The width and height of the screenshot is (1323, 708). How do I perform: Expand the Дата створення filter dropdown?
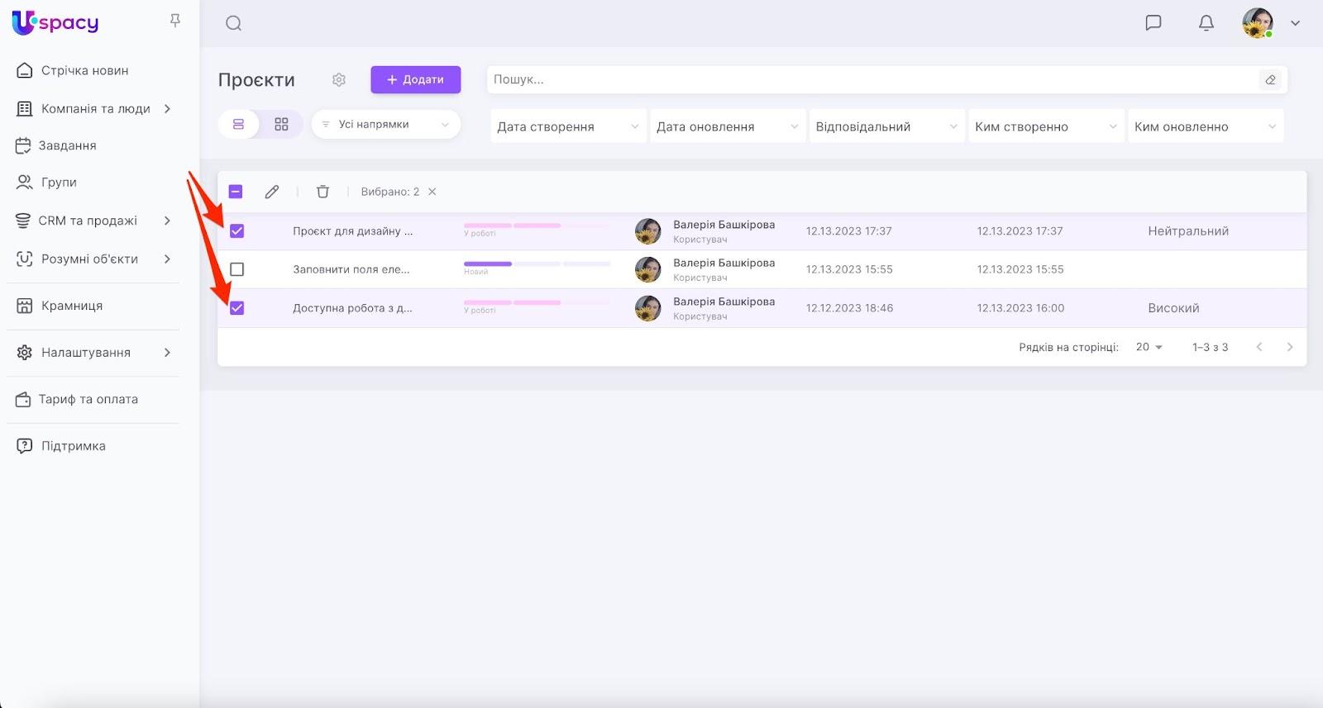click(567, 126)
